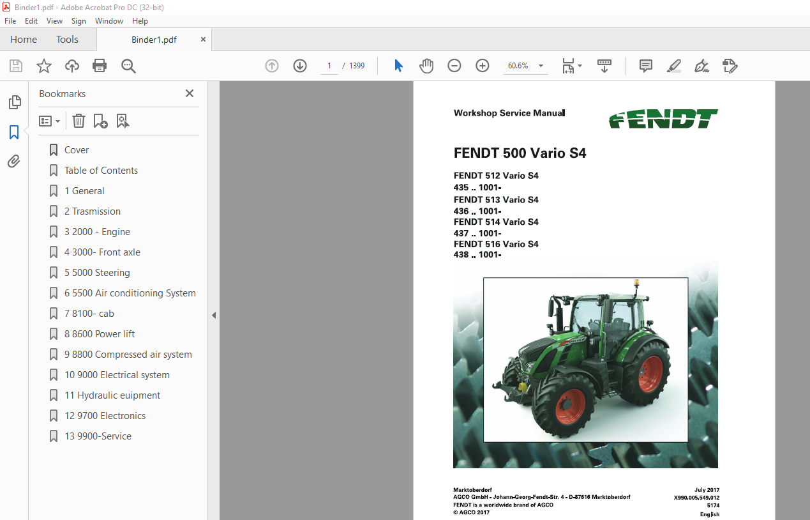Image resolution: width=810 pixels, height=520 pixels.
Task: Zoom in with the plus button
Action: 483,66
